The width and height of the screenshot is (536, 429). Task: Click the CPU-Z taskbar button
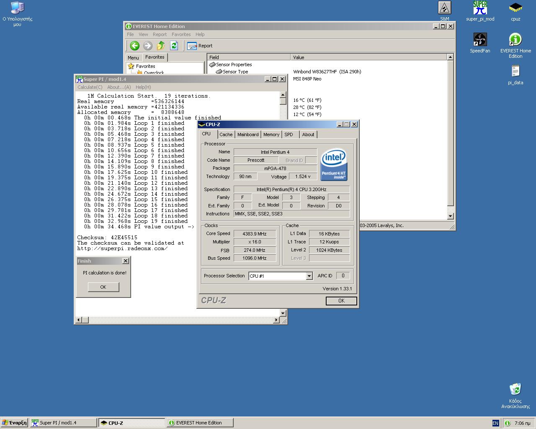[131, 423]
